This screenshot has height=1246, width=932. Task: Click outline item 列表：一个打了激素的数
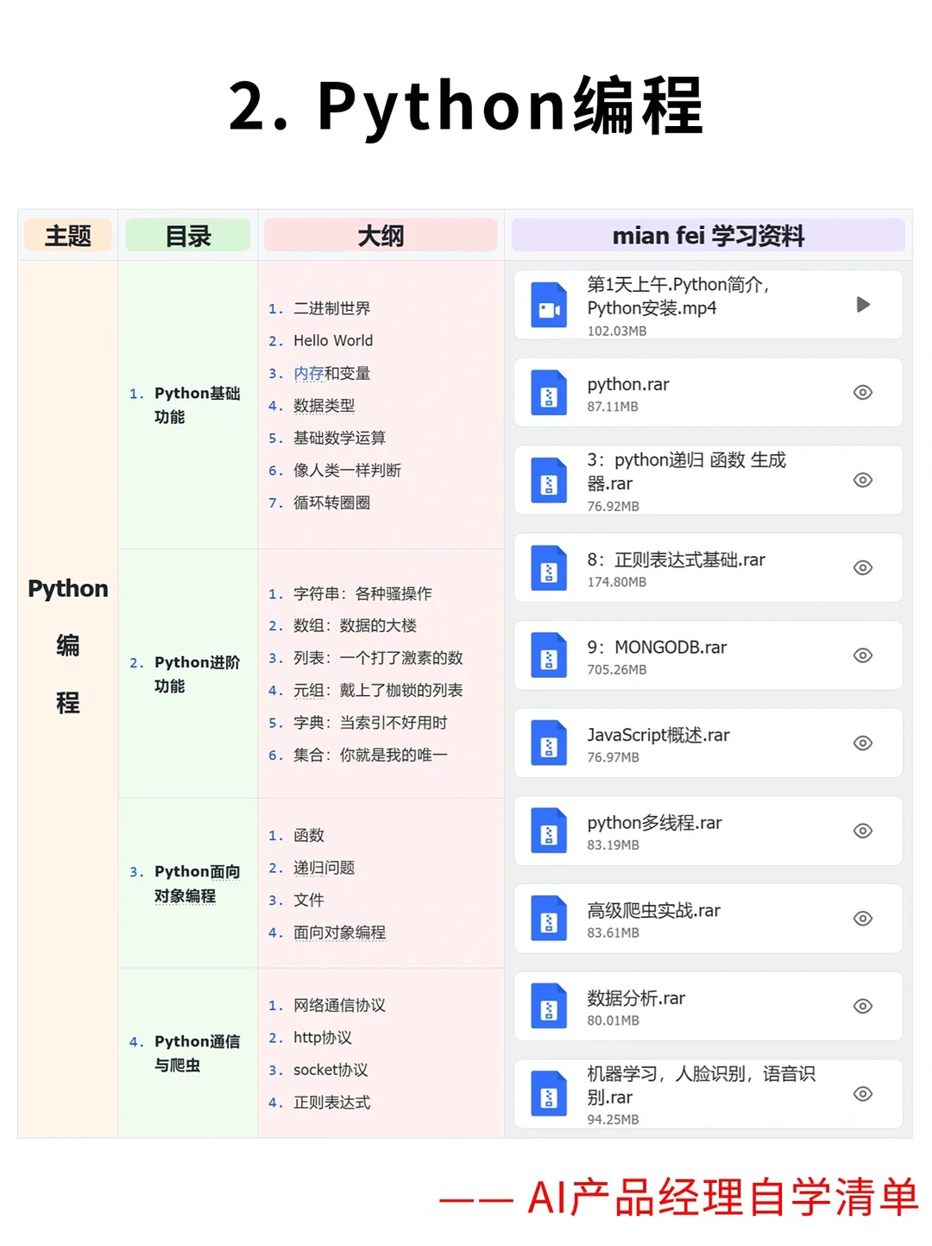point(378,658)
